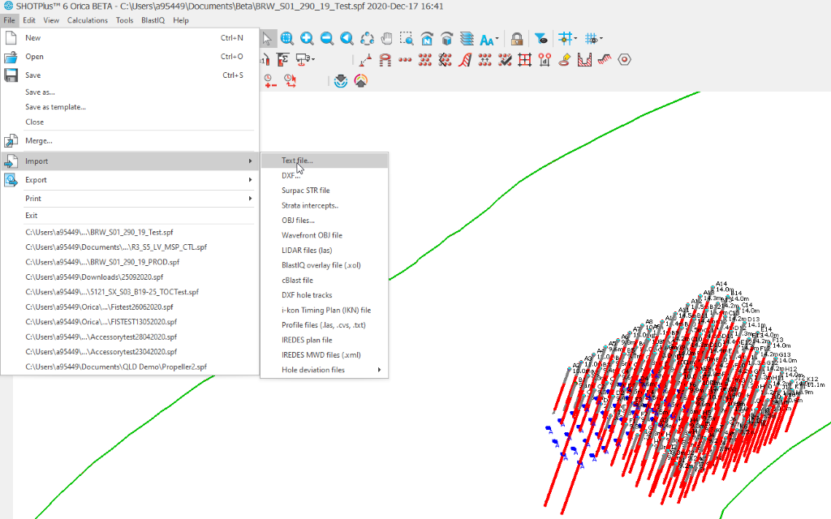Screen dimensions: 831x519
Task: Select Surpac STR file import
Action: tap(325, 190)
